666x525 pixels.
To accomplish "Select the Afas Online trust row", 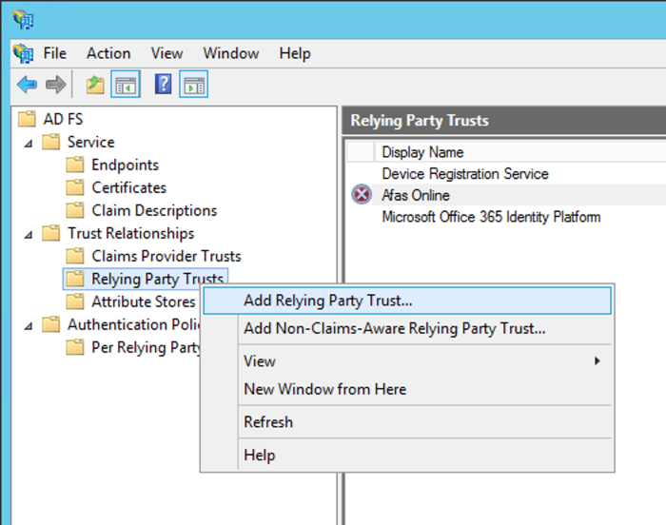I will [x=416, y=195].
